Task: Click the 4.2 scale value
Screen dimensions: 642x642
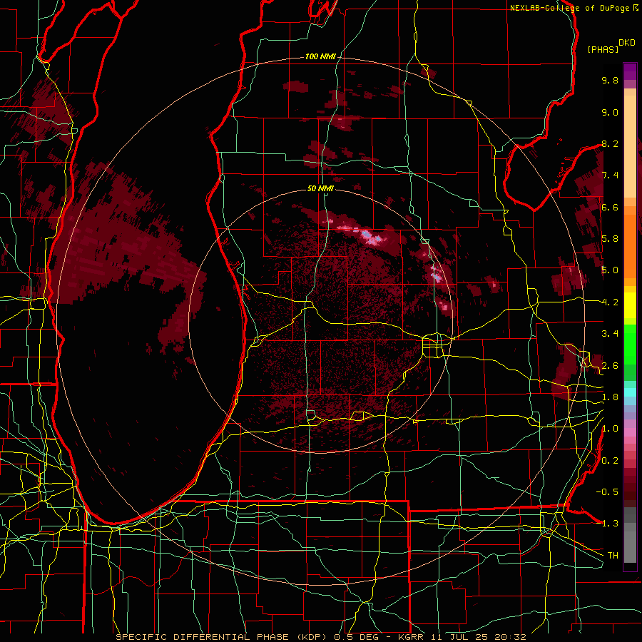Action: 610,302
